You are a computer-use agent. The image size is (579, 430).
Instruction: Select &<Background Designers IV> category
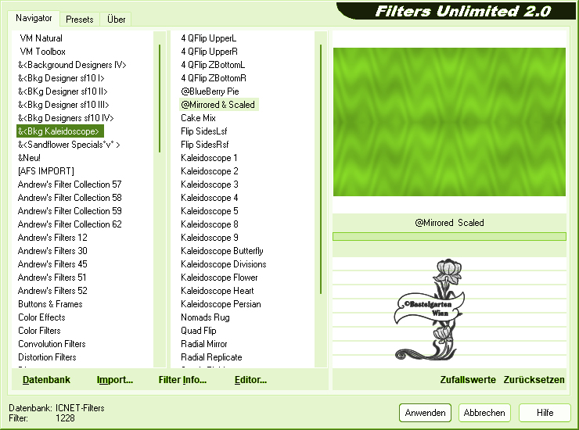[72, 65]
